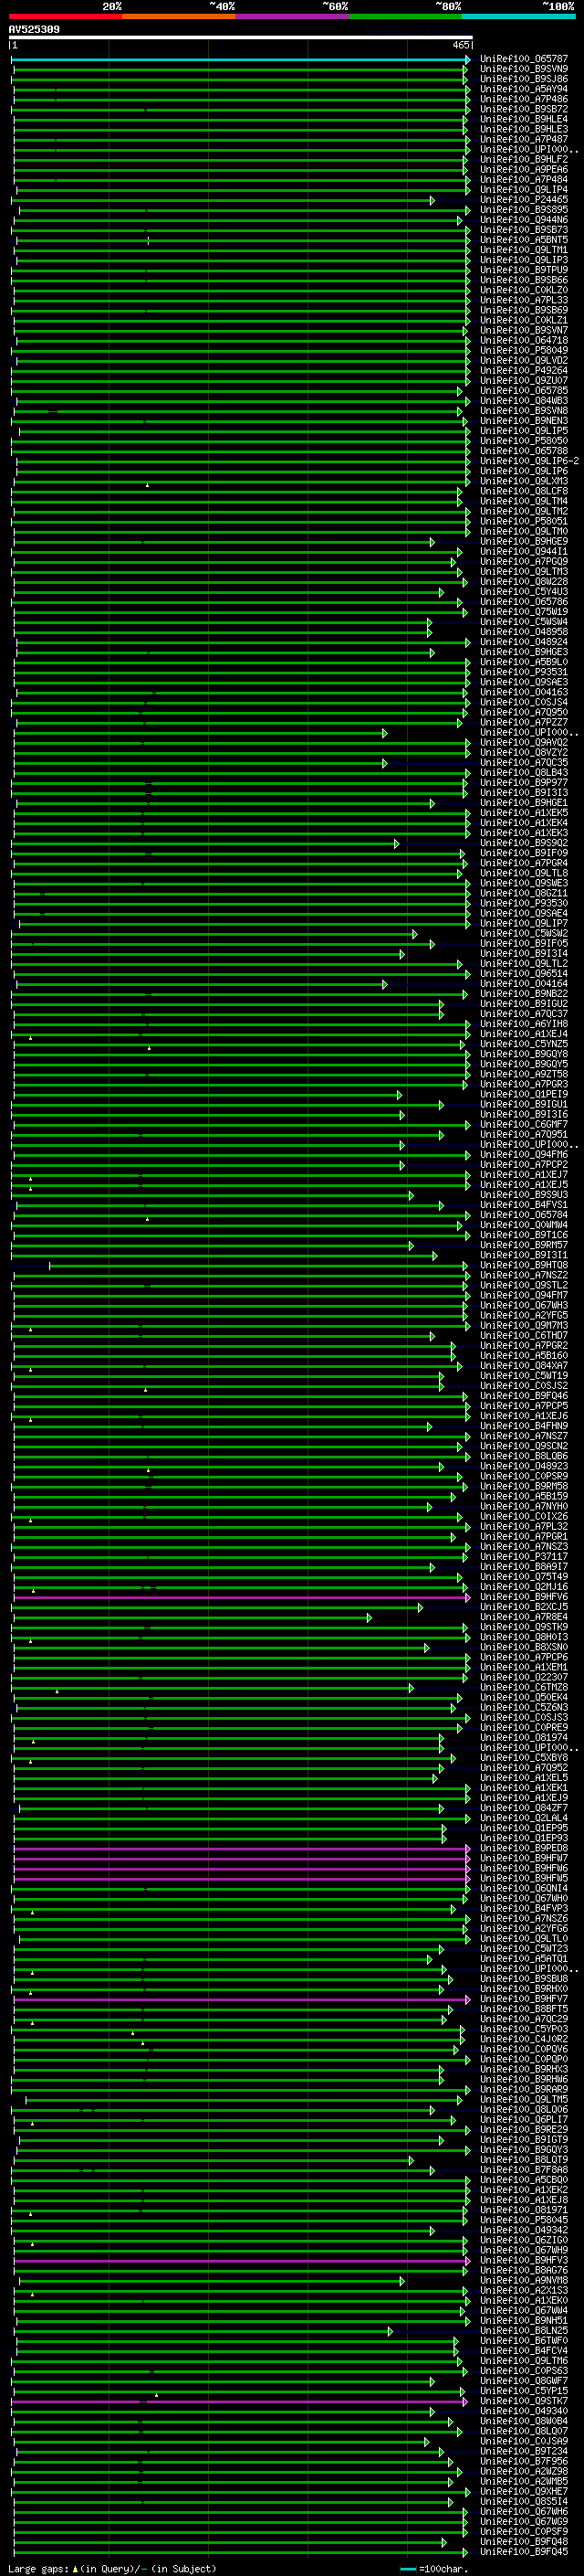Screen dimensions: 584x2576
Task: Open UniRef100_A7PL33 hit
Action: (523, 301)
